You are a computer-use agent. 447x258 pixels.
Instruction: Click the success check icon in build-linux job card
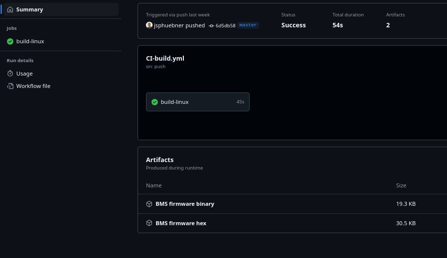tap(154, 102)
